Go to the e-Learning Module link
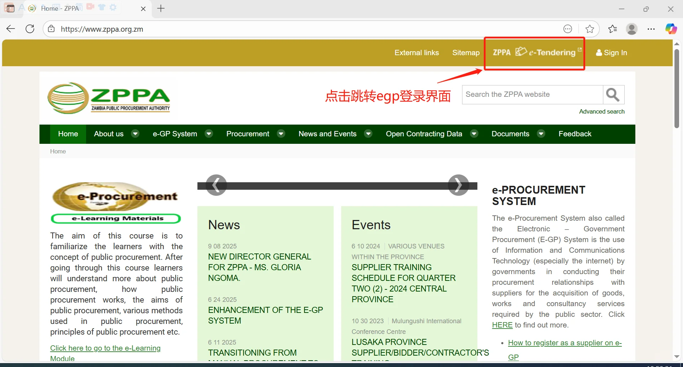Viewport: 683px width, 367px height. coord(105,353)
